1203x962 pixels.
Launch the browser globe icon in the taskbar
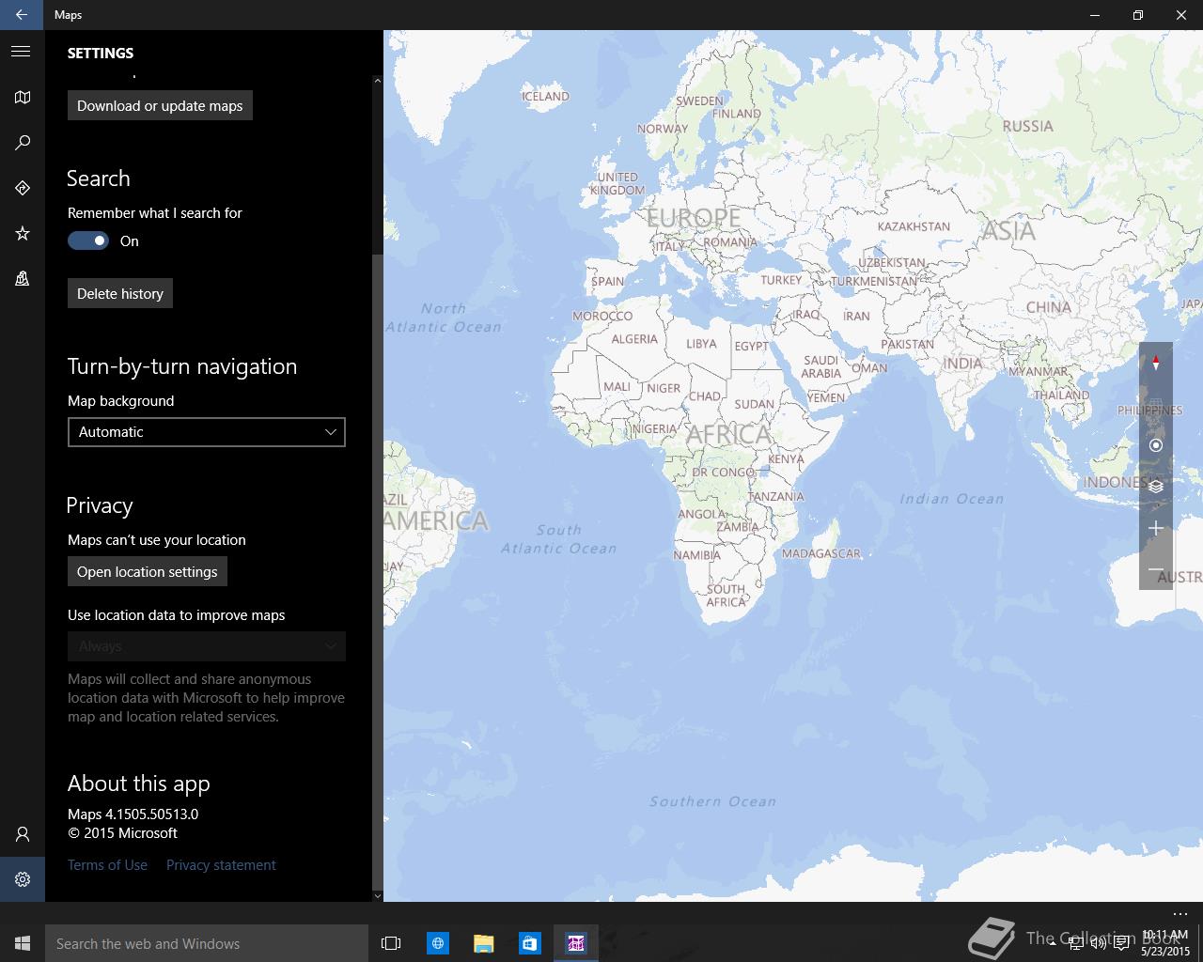point(438,943)
